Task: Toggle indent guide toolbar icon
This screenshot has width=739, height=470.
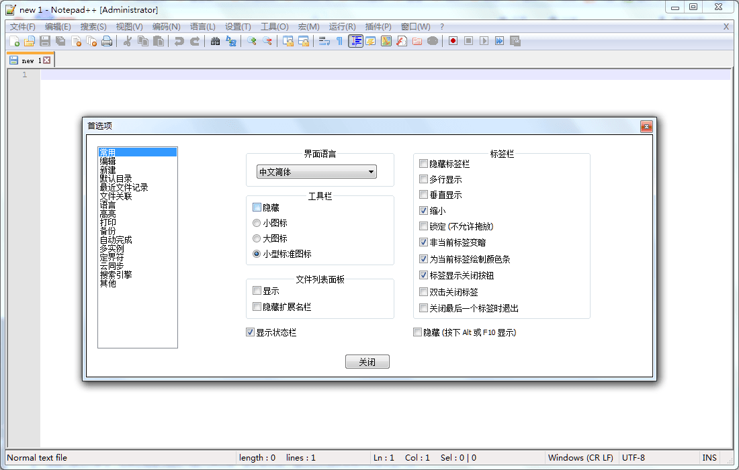Action: click(x=355, y=42)
